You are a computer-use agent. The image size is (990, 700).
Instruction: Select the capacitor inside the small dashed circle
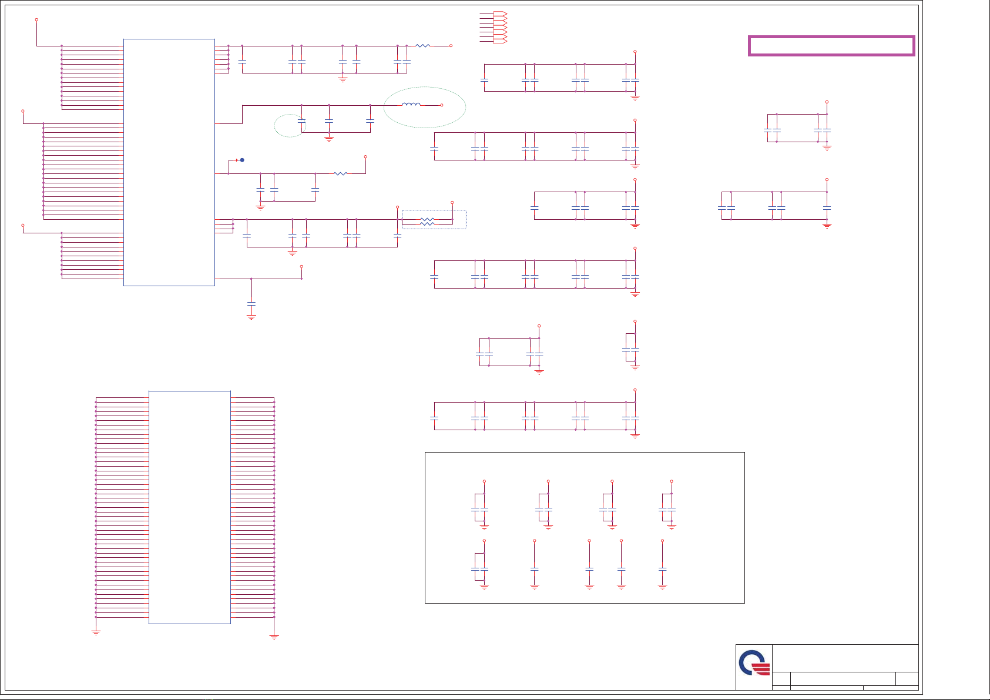pos(301,121)
